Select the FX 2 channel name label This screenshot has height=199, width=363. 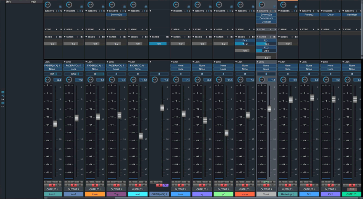click(x=331, y=194)
